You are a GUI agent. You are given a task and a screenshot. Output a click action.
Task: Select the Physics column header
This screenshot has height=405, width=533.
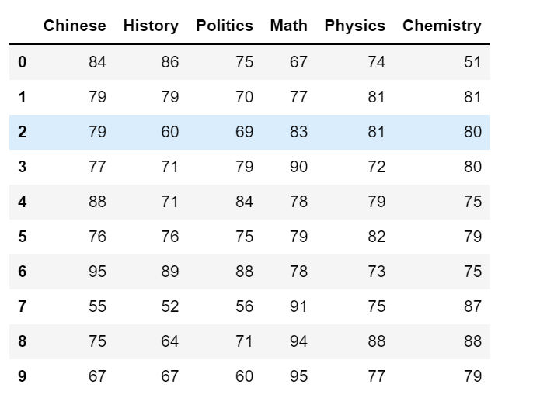coord(355,26)
